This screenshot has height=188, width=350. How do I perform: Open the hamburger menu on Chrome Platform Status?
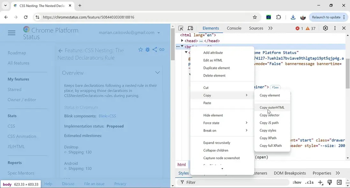click(x=11, y=33)
